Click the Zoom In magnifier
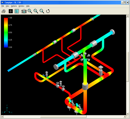The height and width of the screenshot is (119, 130). (36, 11)
